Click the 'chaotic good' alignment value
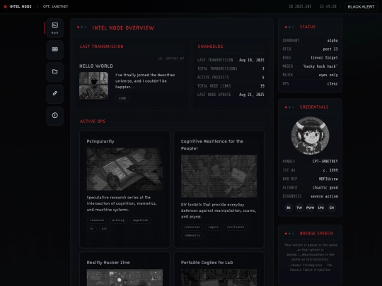 325,188
